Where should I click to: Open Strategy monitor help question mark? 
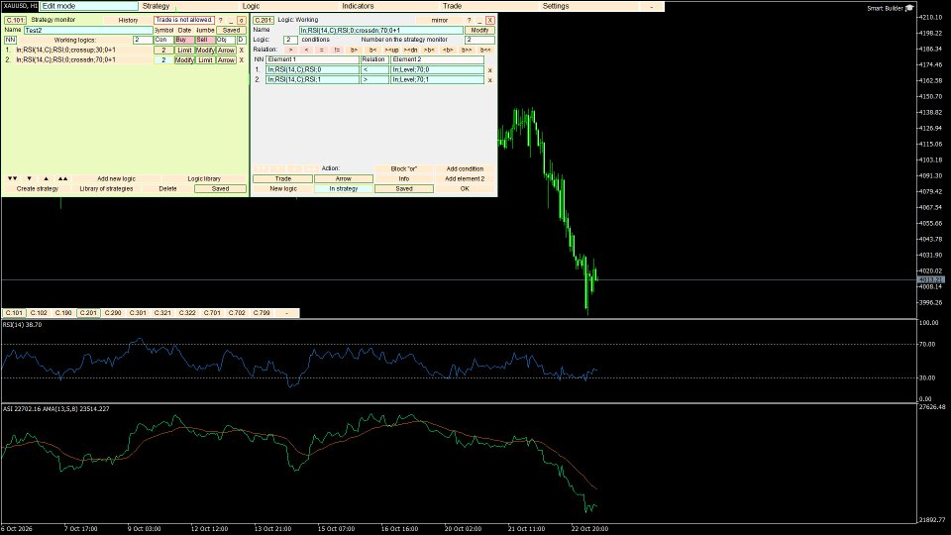pos(221,20)
